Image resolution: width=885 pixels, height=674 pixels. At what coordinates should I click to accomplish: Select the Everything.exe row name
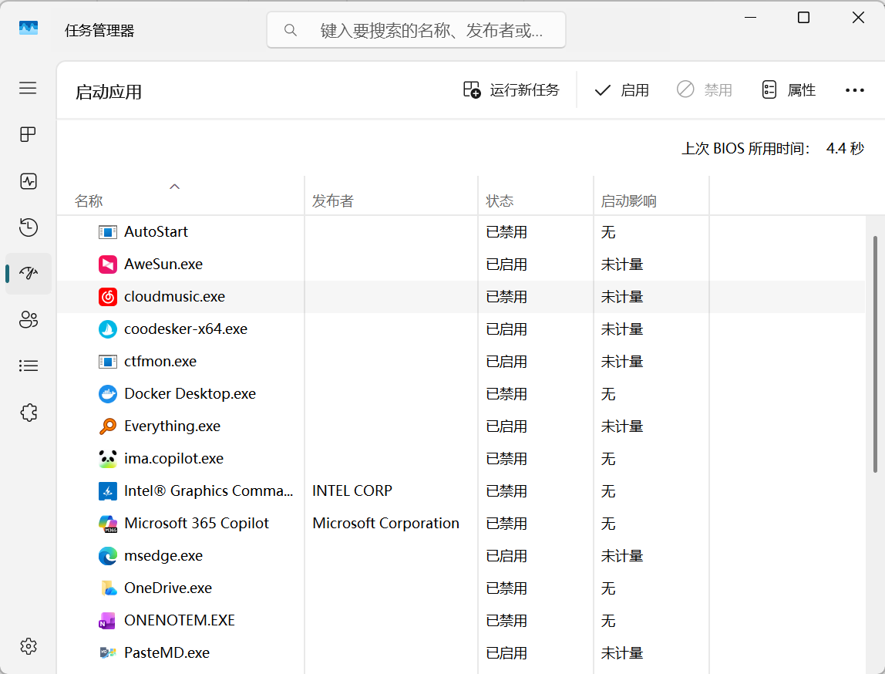(x=172, y=426)
